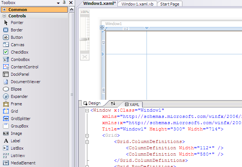Open the Window1.xaml.vb tab
Image resolution: width=242 pixels, height=167 pixels.
[137, 4]
